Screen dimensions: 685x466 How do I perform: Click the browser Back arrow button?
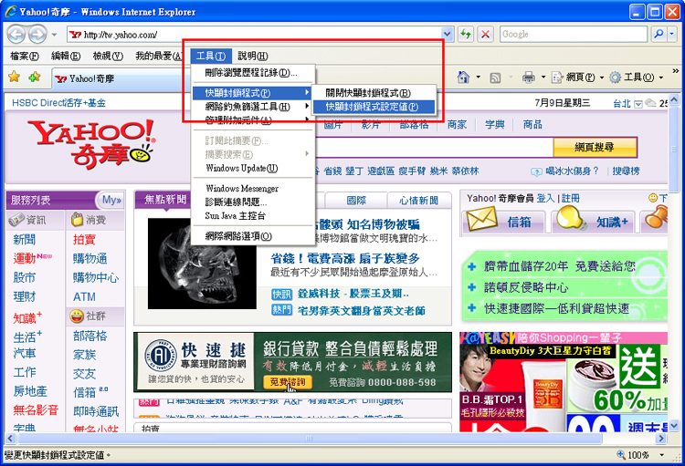(16, 34)
